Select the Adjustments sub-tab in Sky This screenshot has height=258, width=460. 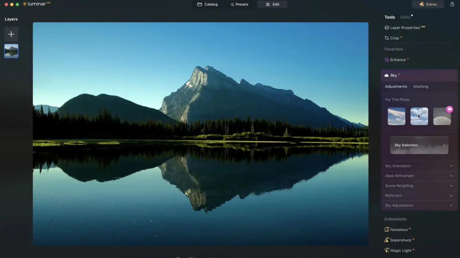click(396, 86)
